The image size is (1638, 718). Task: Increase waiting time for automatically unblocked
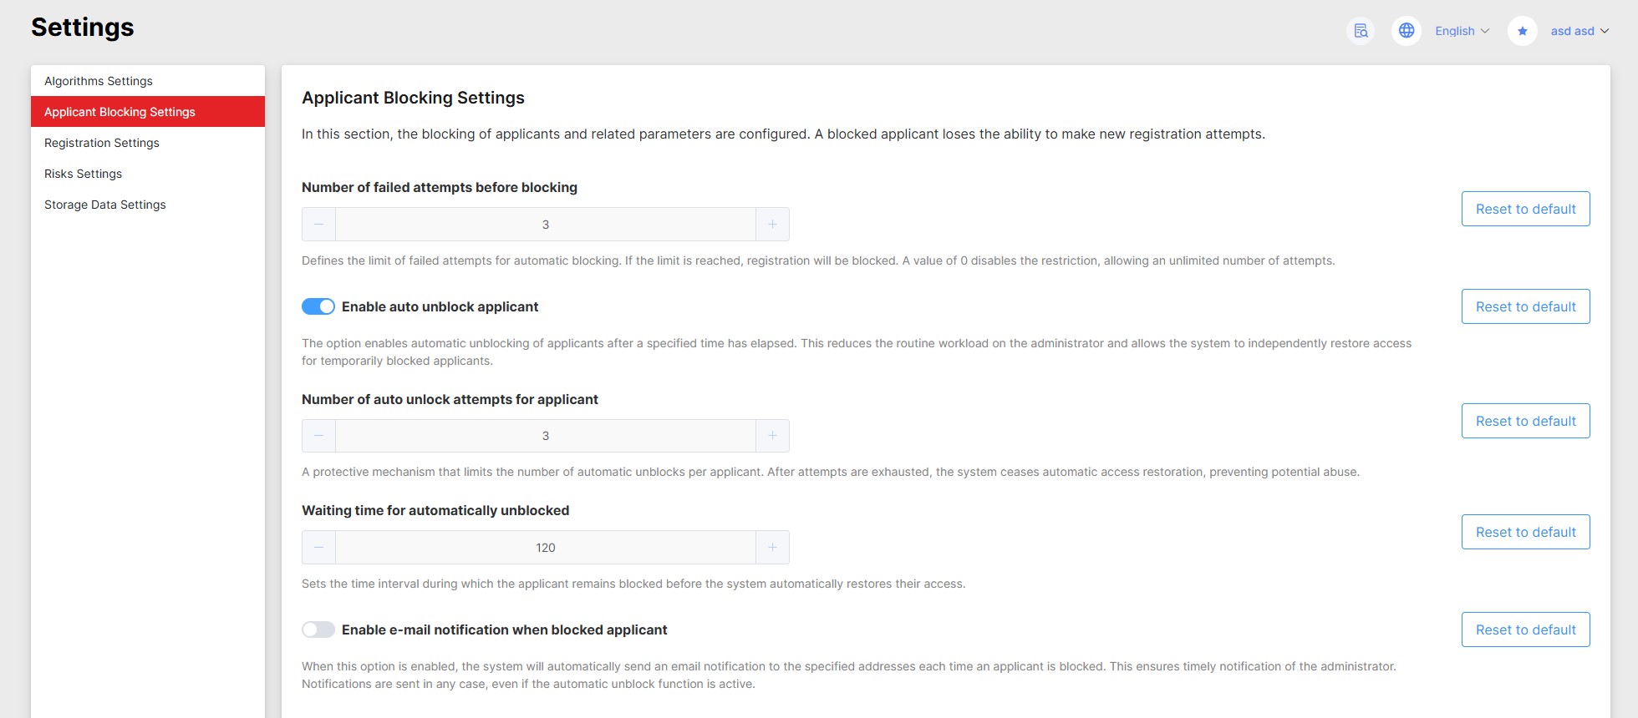pyautogui.click(x=772, y=548)
